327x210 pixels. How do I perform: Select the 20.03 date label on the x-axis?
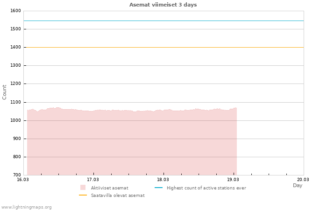(303, 179)
